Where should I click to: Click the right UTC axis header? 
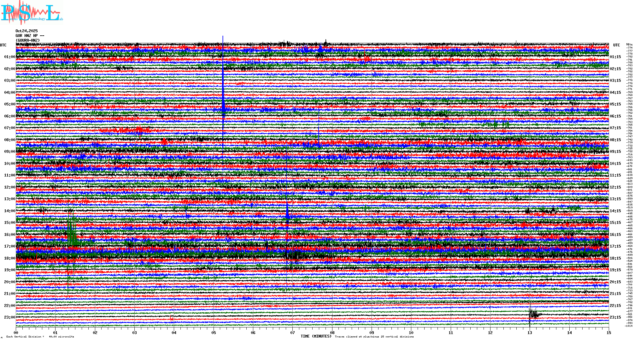pyautogui.click(x=616, y=45)
